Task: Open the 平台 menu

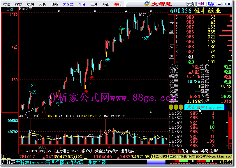Action: pyautogui.click(x=82, y=4)
